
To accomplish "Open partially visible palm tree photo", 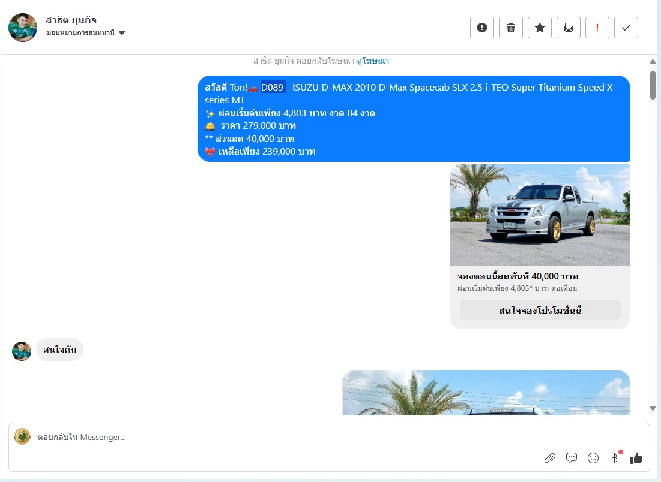I will pyautogui.click(x=486, y=393).
